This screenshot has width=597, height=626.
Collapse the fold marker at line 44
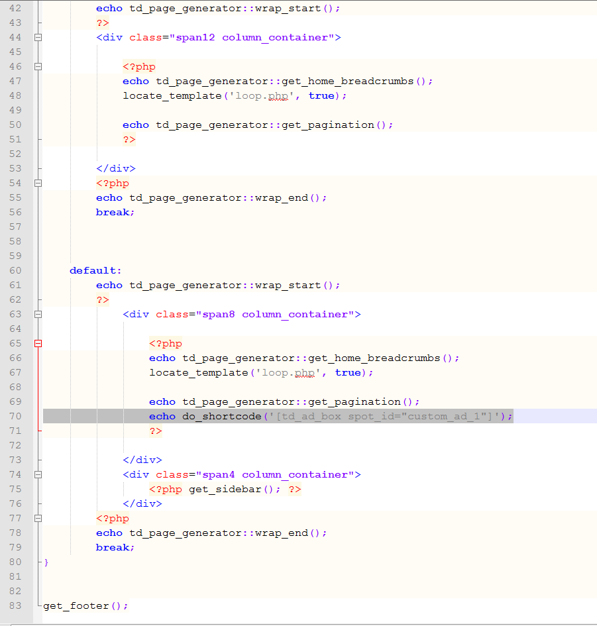click(38, 38)
